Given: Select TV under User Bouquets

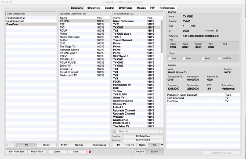Looking at the screenshot, I should click(x=26, y=145).
